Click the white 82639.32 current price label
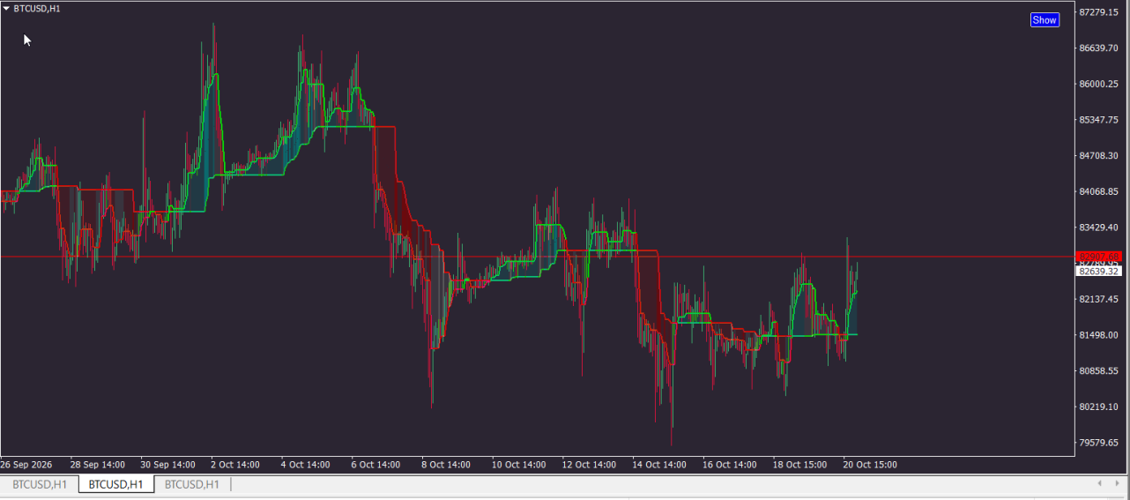 (x=1098, y=271)
